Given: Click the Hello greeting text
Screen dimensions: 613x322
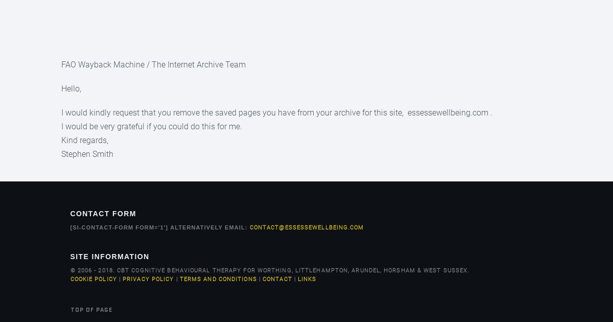Looking at the screenshot, I should (71, 88).
